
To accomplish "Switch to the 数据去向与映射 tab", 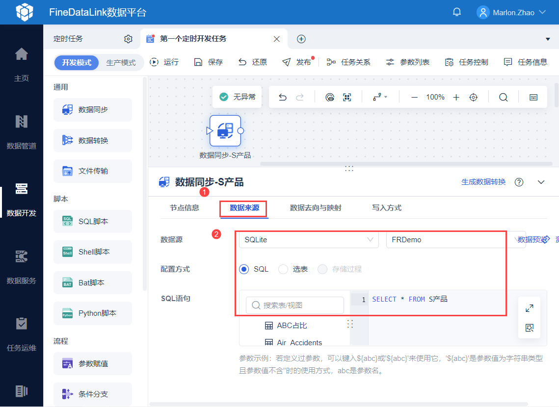I will pos(316,207).
